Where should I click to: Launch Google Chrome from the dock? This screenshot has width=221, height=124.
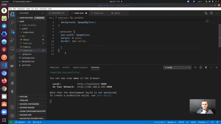[x=4, y=89]
